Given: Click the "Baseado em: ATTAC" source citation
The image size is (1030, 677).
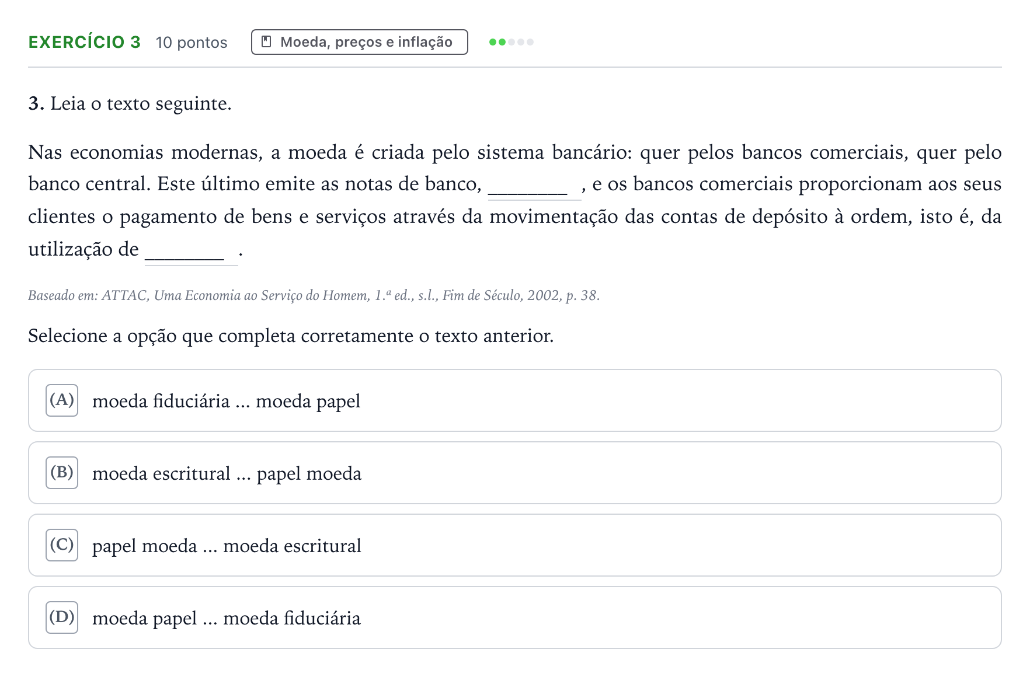Looking at the screenshot, I should (x=314, y=295).
